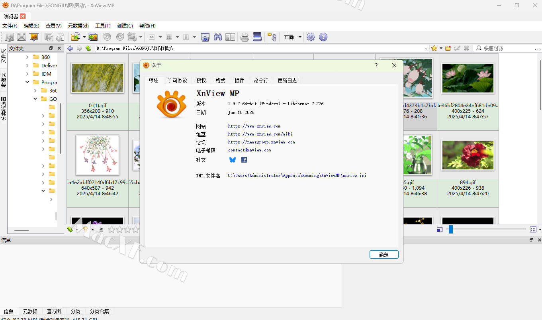The width and height of the screenshot is (542, 320).
Task: Open the 直方图 tab in info panel
Action: [54, 311]
